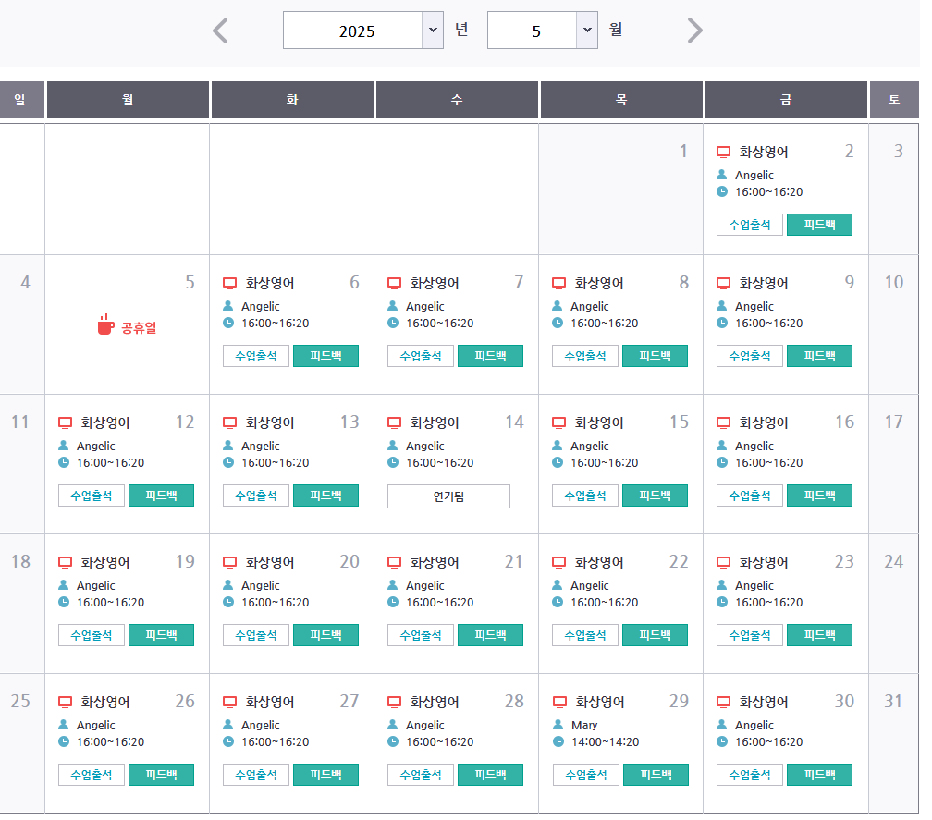Screen dimensions: 932x820
Task: Click the teacher person icon on May 6
Action: pos(228,307)
